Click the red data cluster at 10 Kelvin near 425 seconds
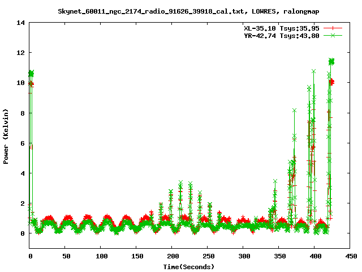The height and width of the screenshot is (272, 362). click(x=331, y=82)
